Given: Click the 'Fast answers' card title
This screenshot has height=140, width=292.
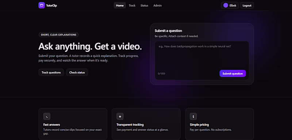Looking at the screenshot, I should pyautogui.click(x=51, y=125).
